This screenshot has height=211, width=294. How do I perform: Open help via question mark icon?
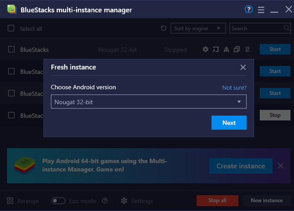249,9
